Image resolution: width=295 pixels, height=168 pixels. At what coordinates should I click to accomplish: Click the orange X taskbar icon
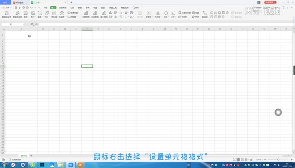point(80,165)
